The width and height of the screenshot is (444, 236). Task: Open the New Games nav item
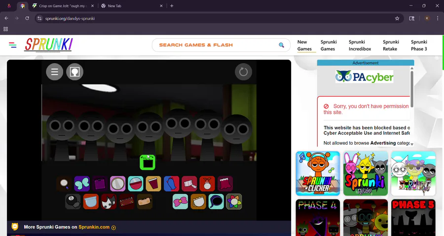304,45
